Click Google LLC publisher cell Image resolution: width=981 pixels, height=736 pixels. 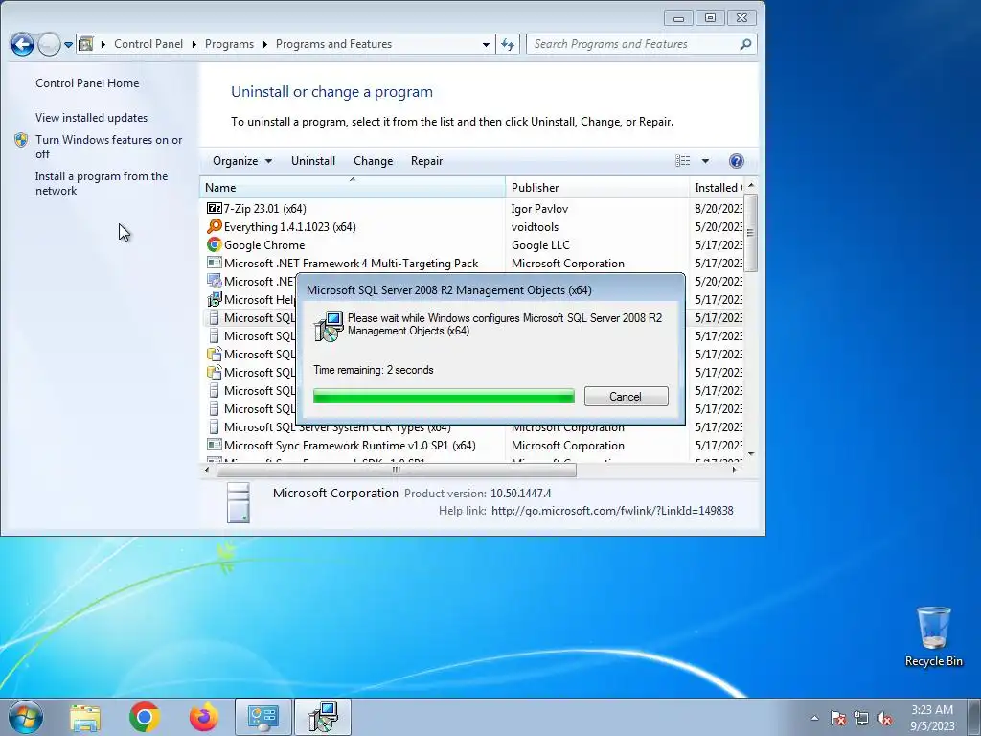coord(540,244)
